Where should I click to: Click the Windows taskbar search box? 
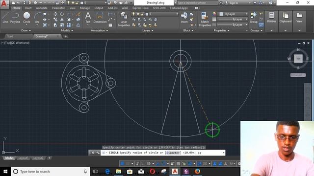(x=51, y=172)
